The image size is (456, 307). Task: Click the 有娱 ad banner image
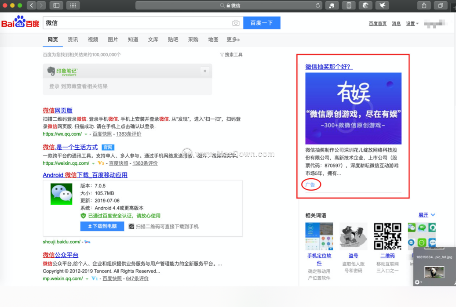[354, 108]
